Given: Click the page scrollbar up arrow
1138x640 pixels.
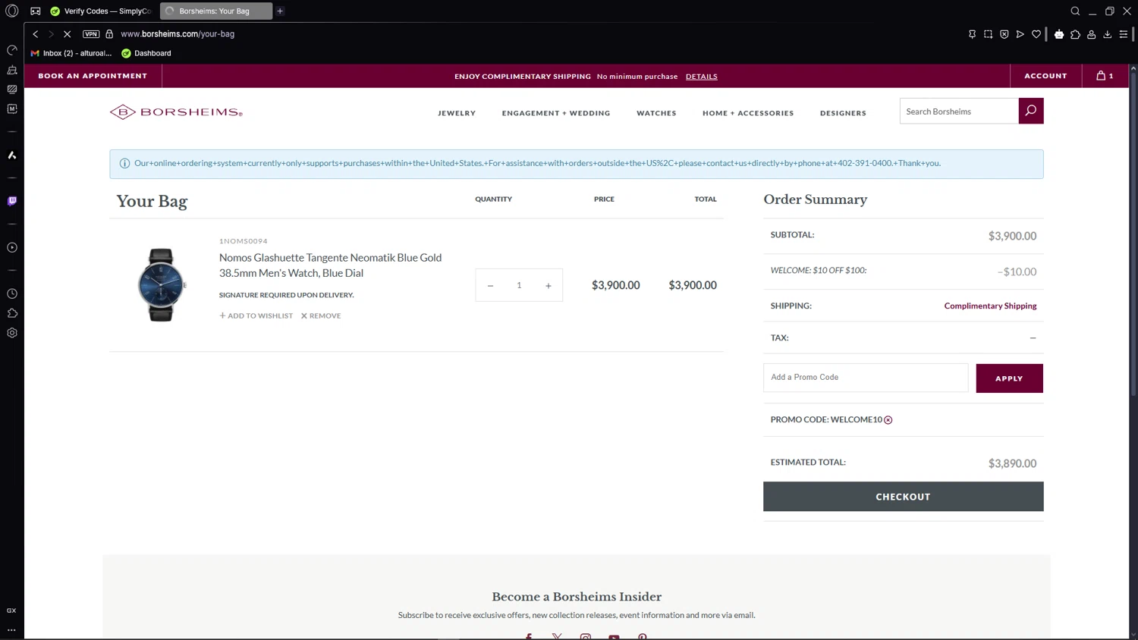Looking at the screenshot, I should pos(1133,68).
